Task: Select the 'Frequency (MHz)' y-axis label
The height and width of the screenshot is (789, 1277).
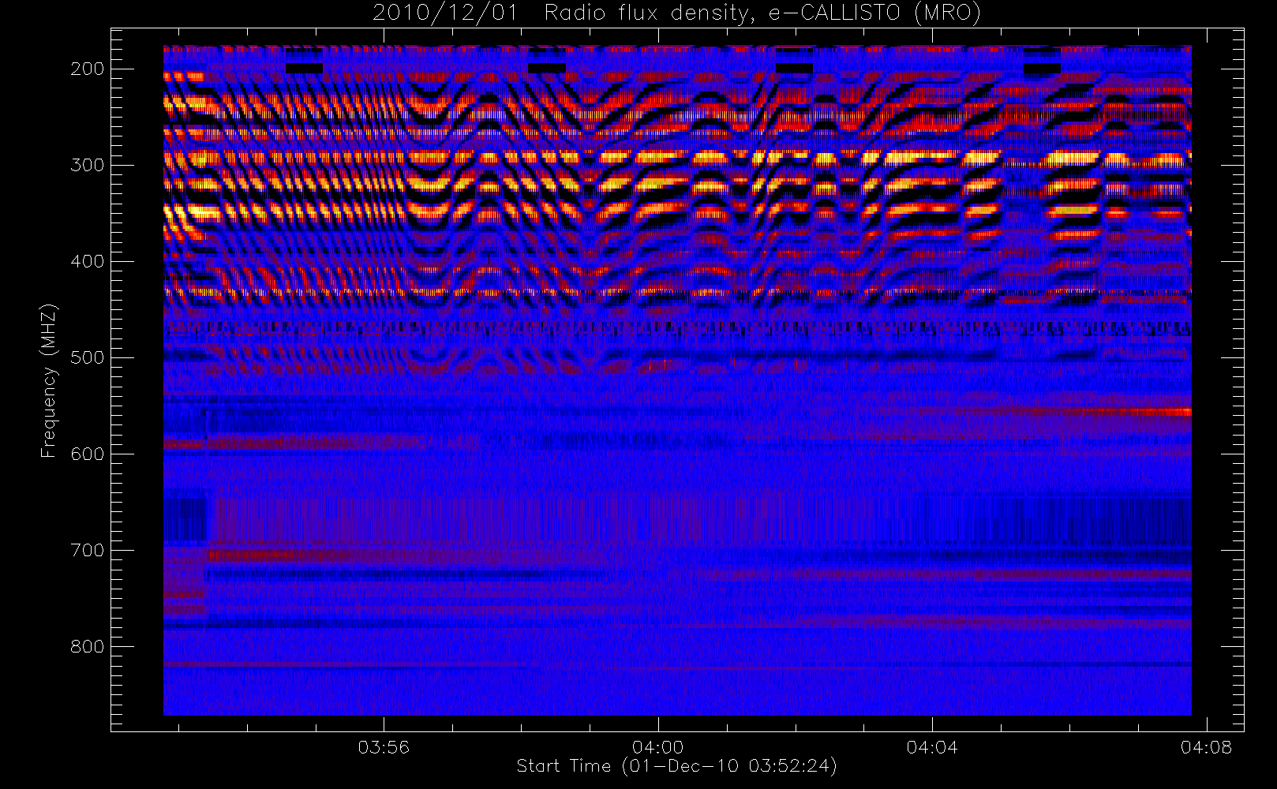Action: click(49, 380)
